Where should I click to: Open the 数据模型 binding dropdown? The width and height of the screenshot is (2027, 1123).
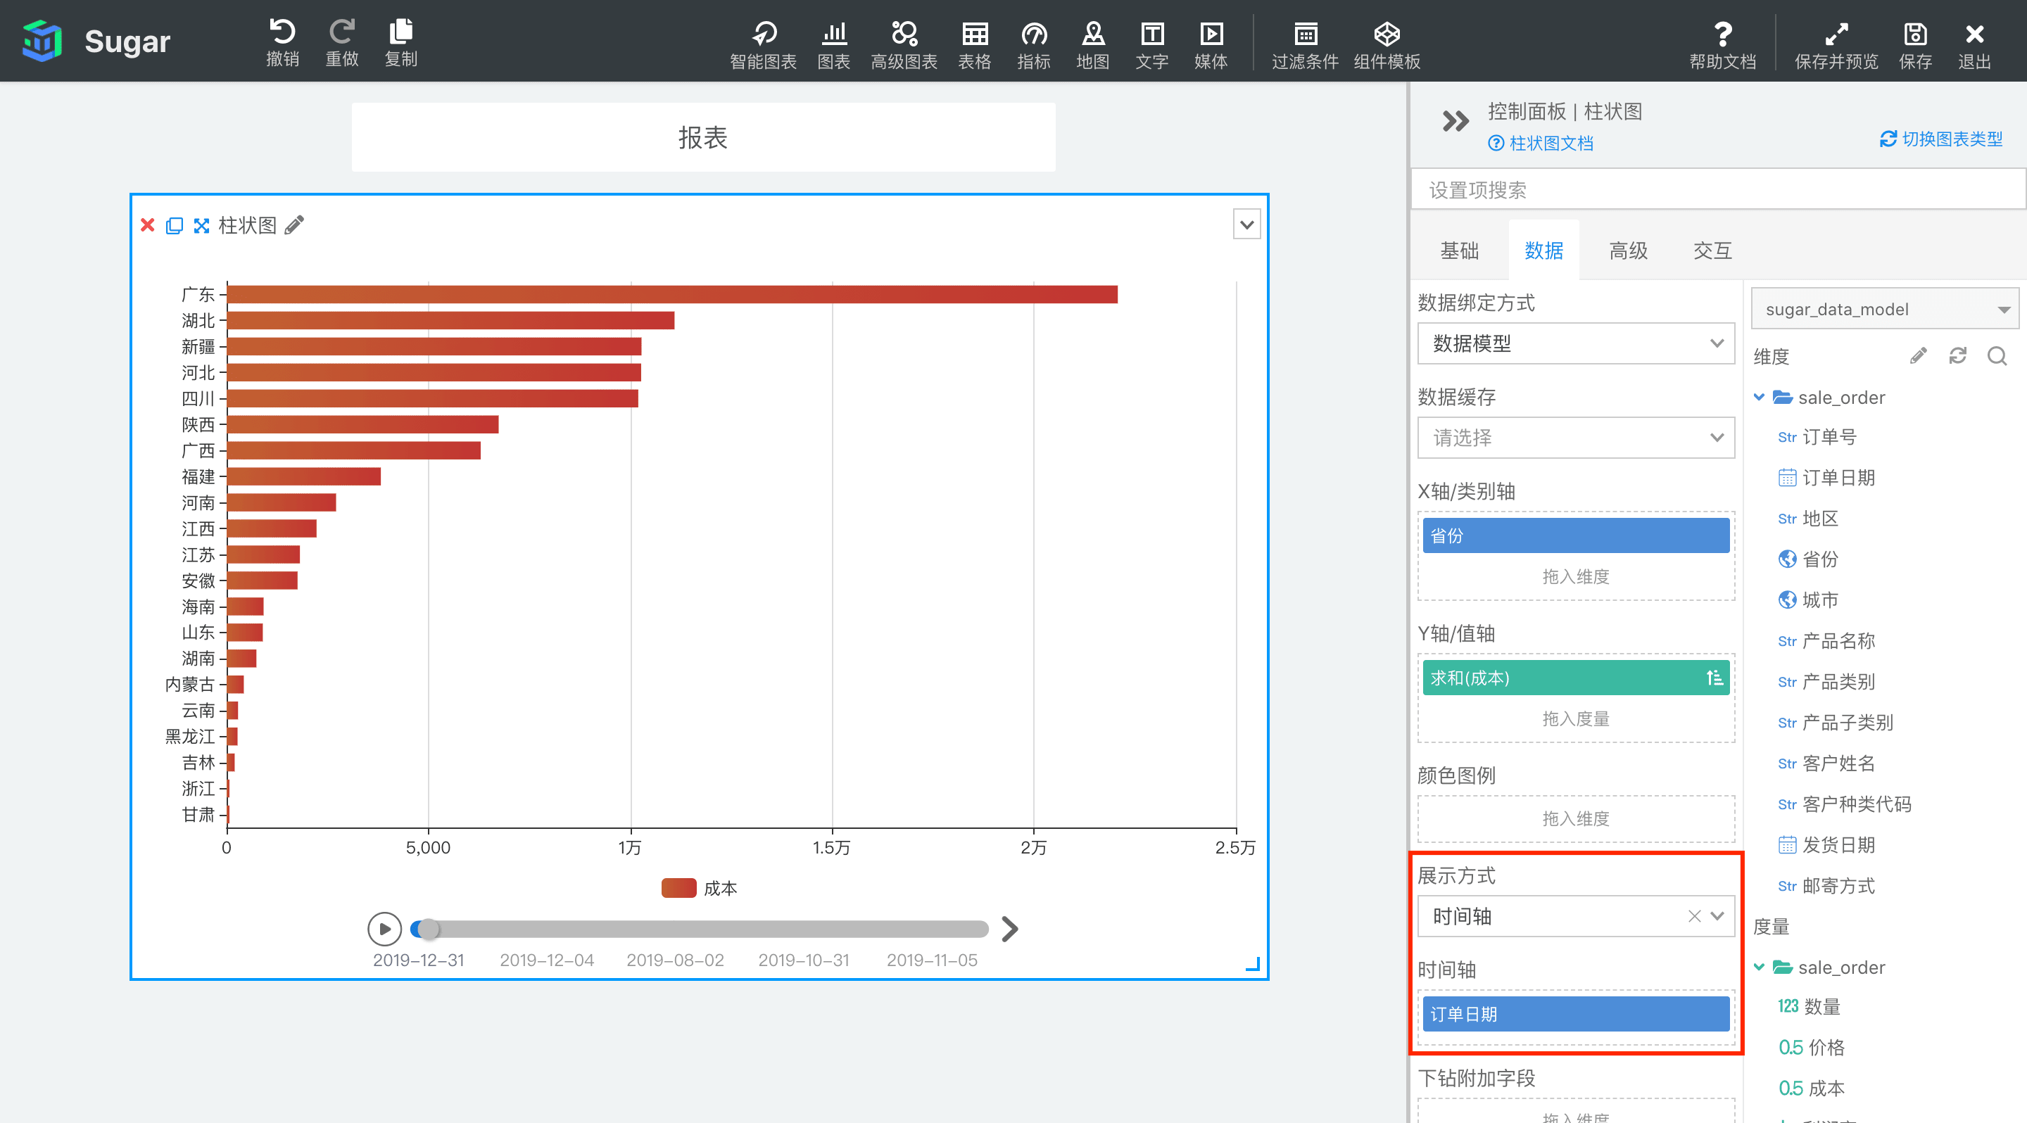coord(1575,343)
